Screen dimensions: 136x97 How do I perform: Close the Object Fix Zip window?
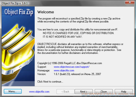click(x=130, y=2)
